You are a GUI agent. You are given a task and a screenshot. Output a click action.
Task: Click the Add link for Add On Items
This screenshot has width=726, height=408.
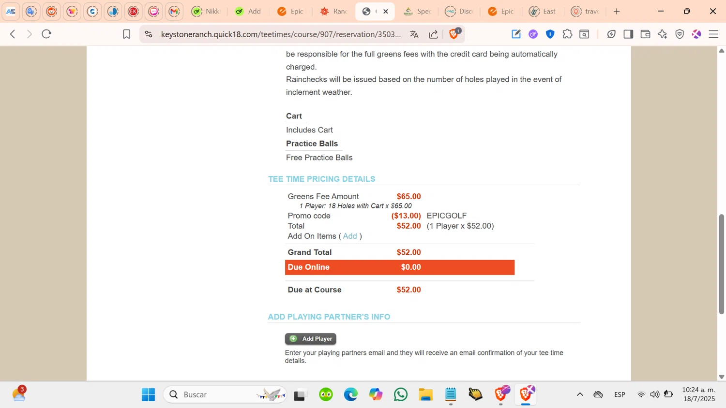click(350, 236)
